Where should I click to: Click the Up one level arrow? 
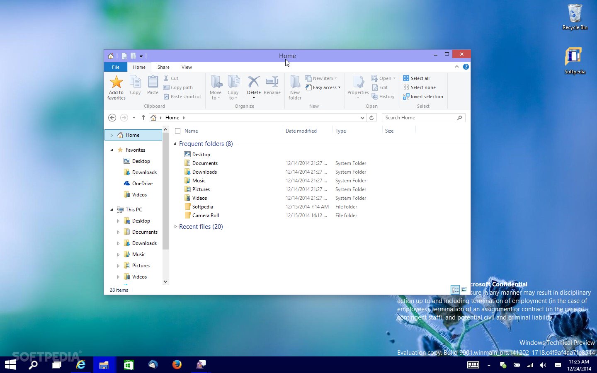click(x=143, y=118)
